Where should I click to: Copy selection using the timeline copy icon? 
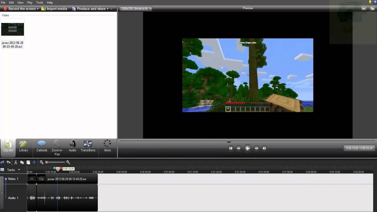tap(22, 162)
